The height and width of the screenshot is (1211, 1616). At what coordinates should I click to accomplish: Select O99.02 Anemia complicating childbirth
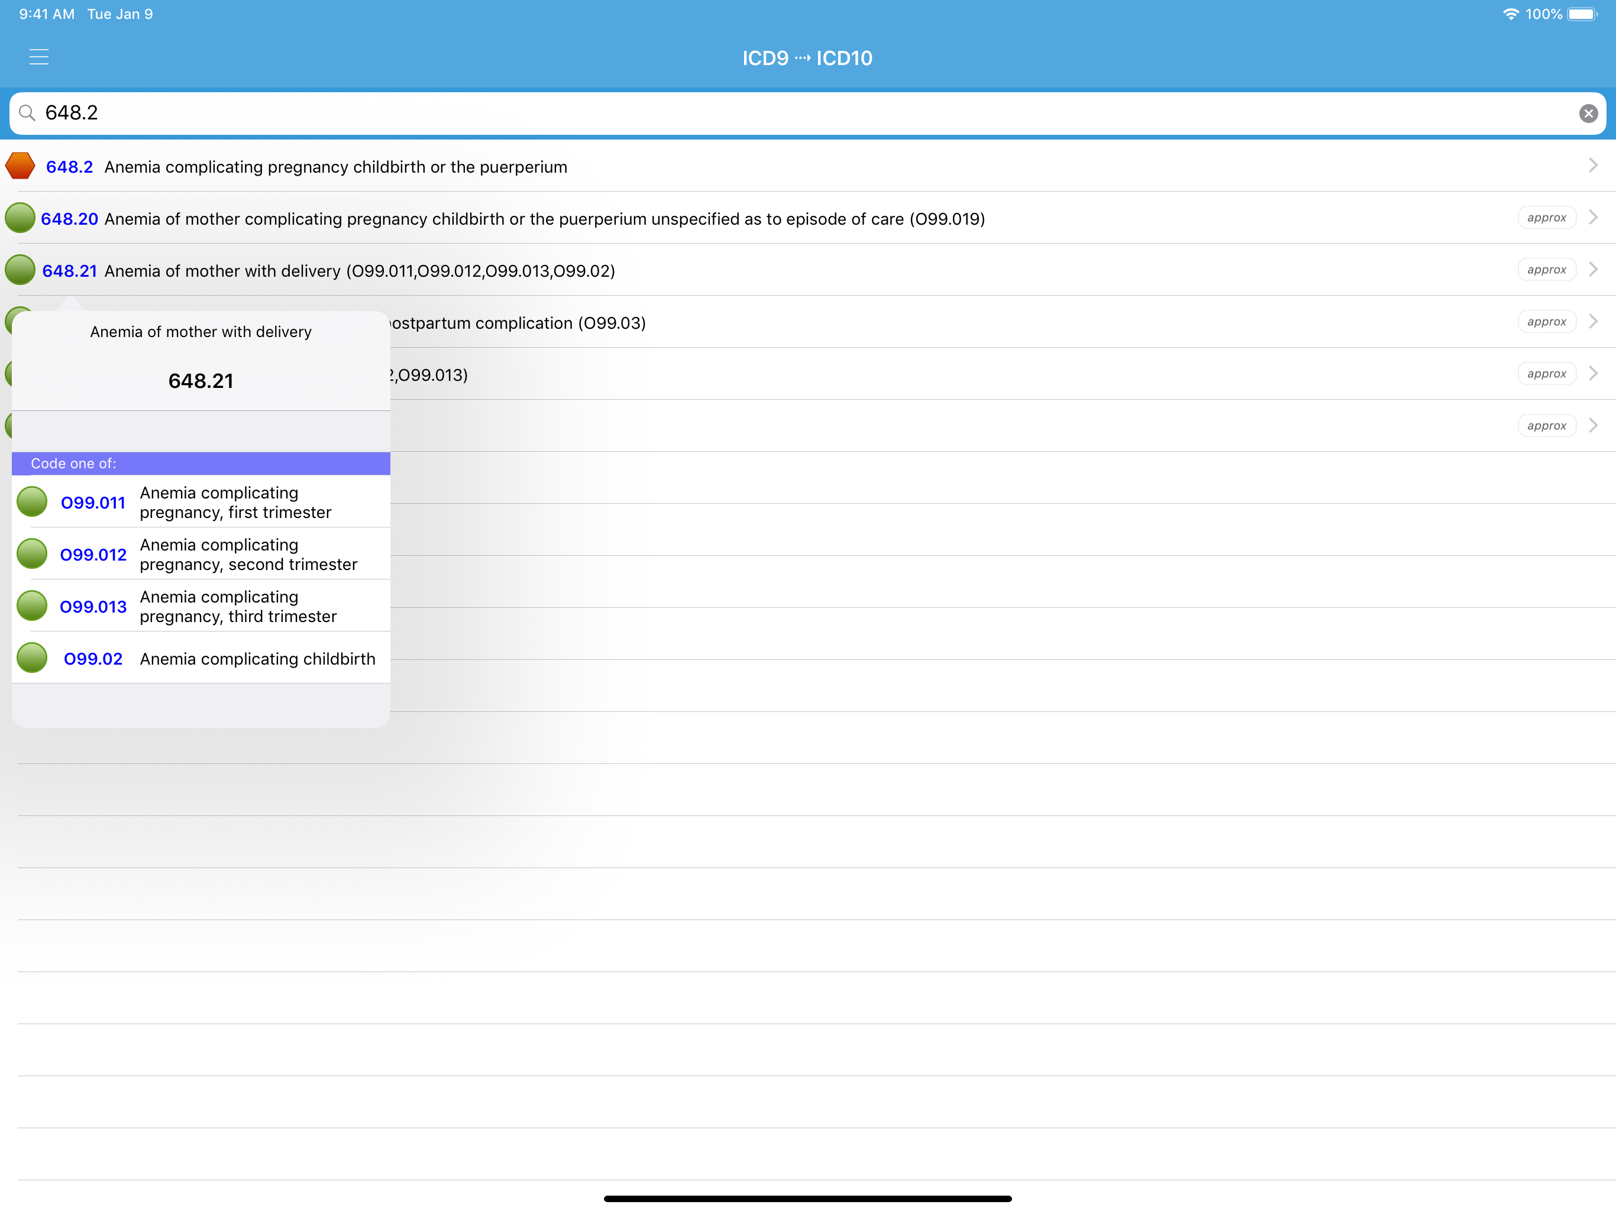[x=257, y=659]
